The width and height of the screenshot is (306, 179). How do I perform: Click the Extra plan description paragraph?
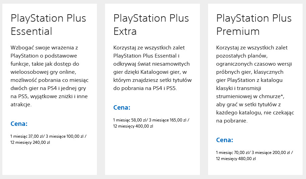(151, 68)
